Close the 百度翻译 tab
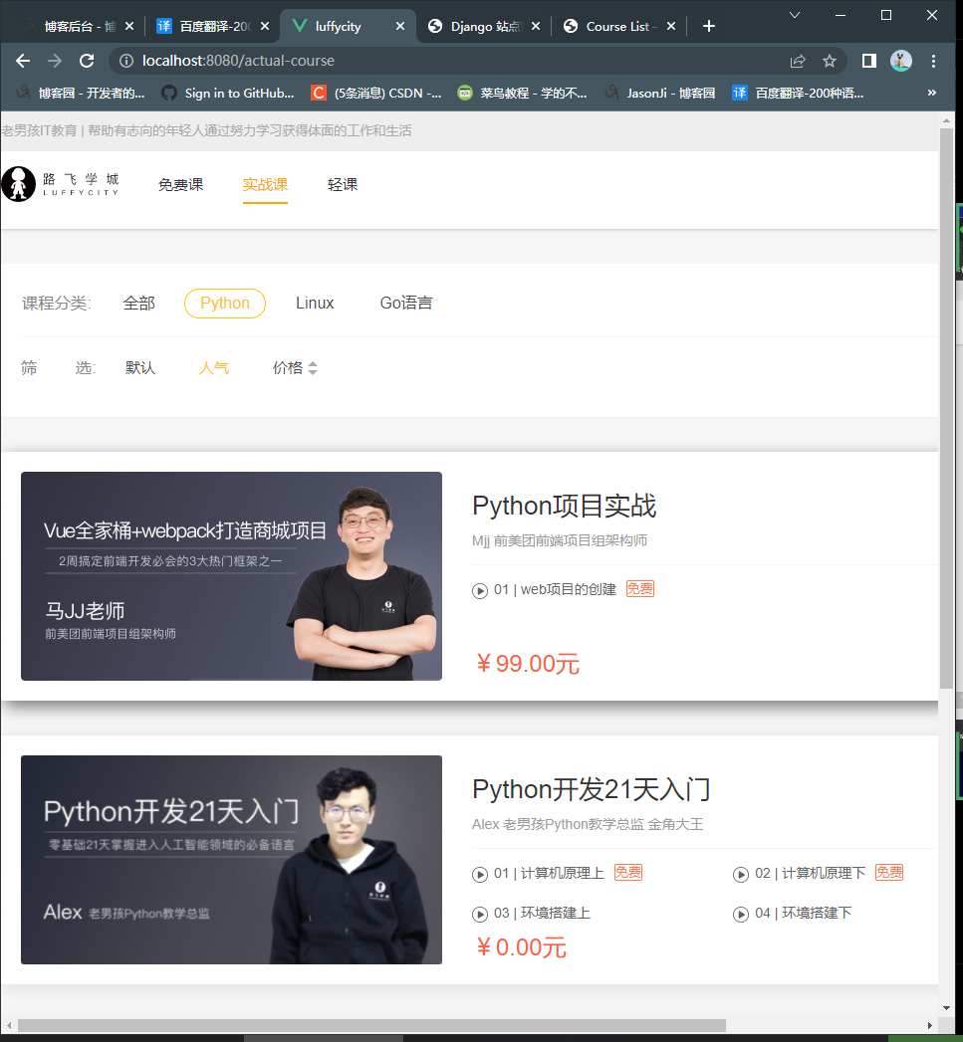963x1042 pixels. coord(265,26)
